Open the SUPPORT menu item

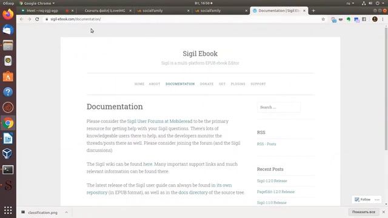coord(258,84)
